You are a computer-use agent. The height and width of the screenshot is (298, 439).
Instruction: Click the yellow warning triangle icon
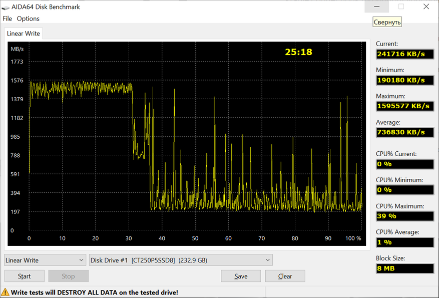tap(6, 292)
